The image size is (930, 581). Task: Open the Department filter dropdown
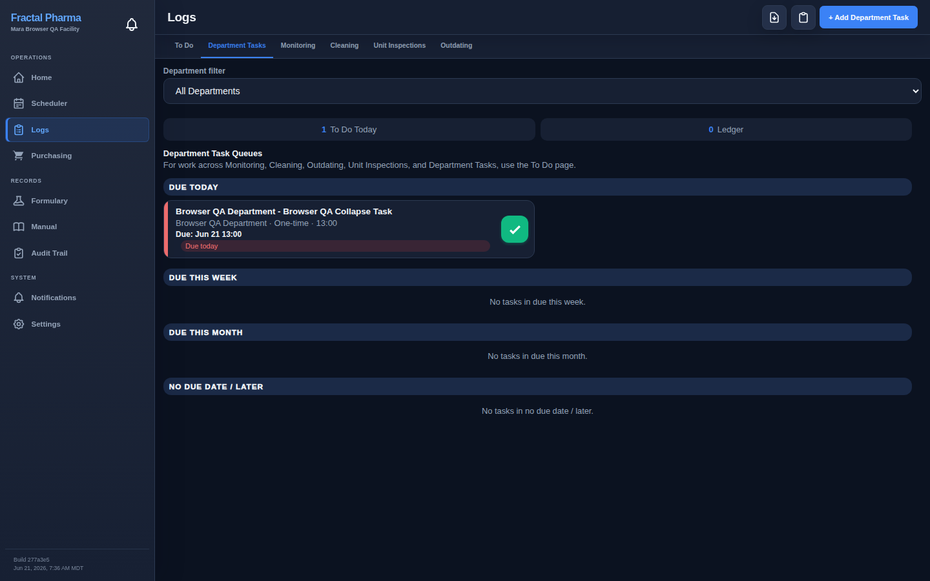point(542,91)
